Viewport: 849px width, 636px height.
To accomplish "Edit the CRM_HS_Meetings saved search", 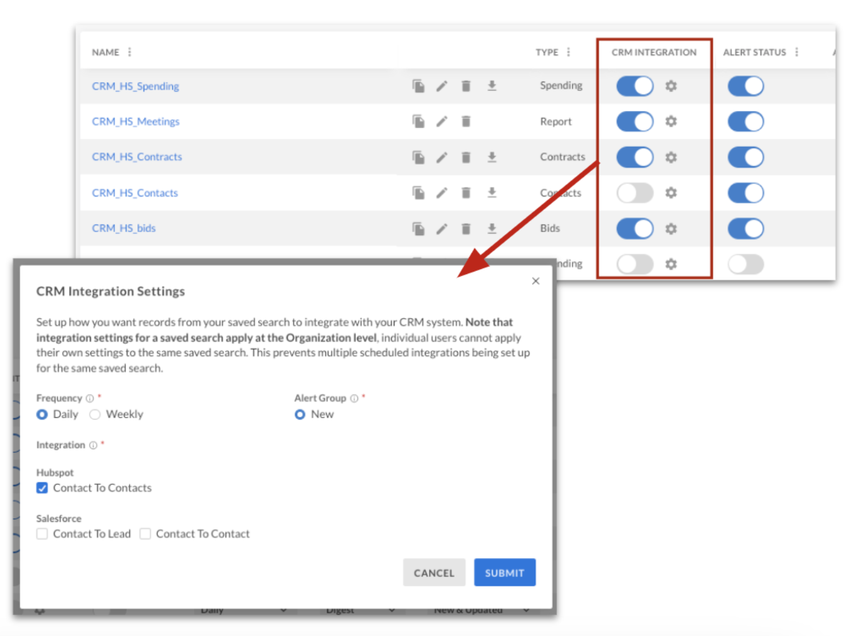I will tap(442, 121).
